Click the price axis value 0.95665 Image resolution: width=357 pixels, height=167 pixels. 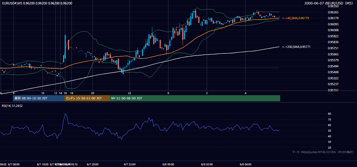333,54
